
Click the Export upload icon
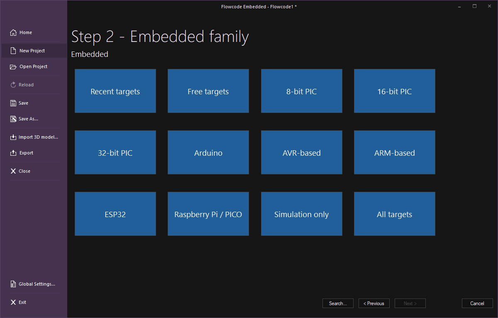[13, 153]
